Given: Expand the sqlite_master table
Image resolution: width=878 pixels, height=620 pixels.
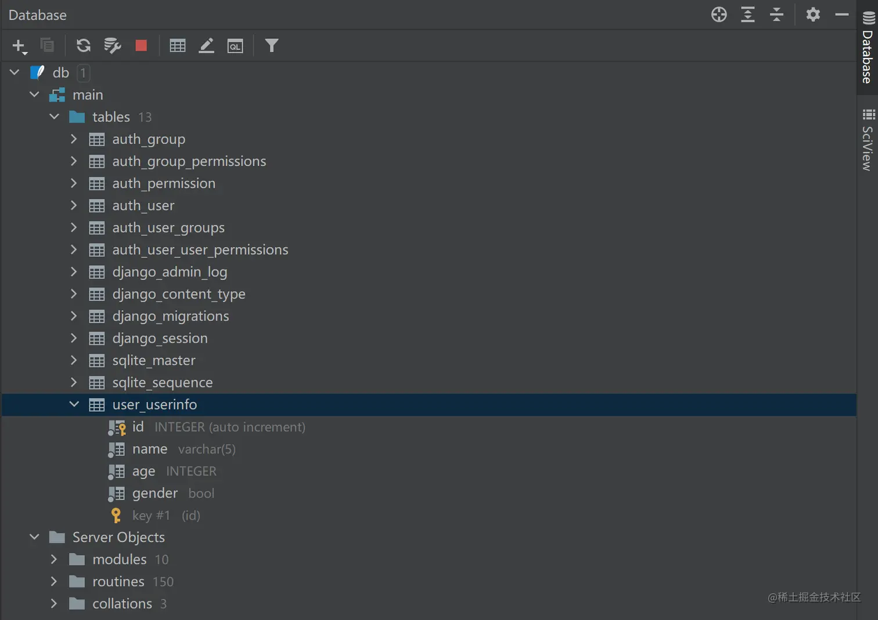Looking at the screenshot, I should (74, 360).
